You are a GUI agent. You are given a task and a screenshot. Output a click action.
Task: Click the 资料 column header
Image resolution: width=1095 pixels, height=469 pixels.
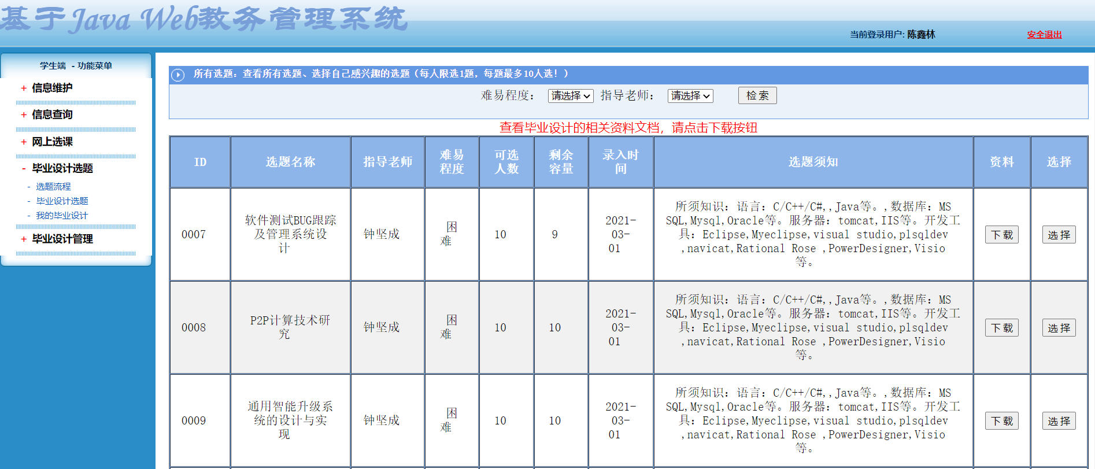1002,163
